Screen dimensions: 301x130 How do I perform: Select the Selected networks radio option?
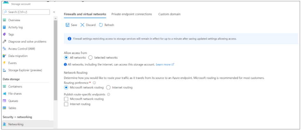(x=90, y=58)
